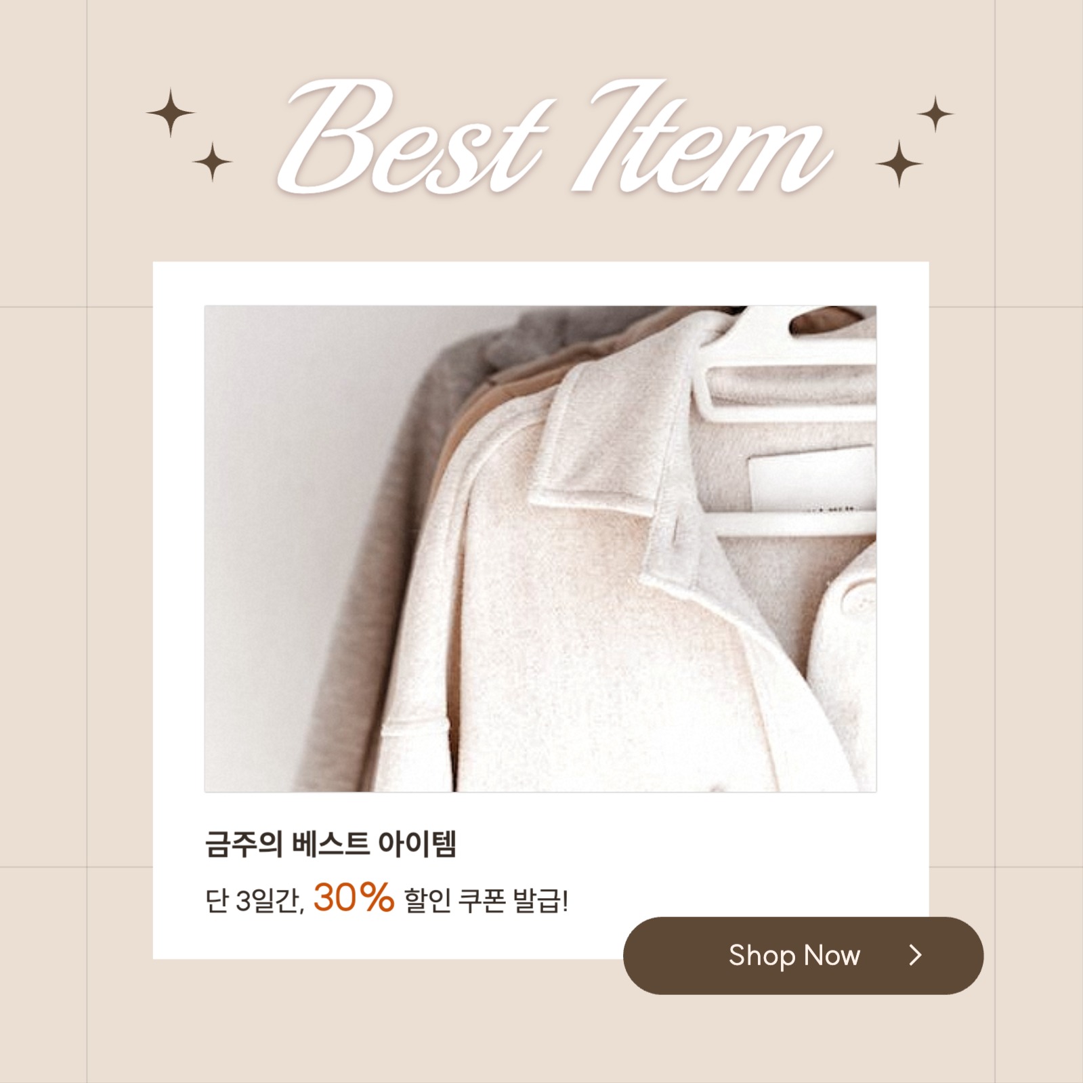The height and width of the screenshot is (1083, 1083).
Task: Select the large sparkle star left of Best
Action: [171, 112]
